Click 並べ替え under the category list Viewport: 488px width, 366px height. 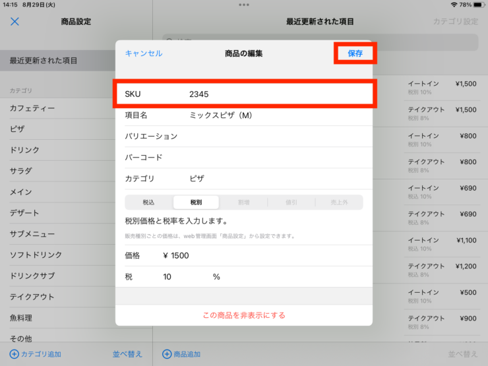tap(127, 354)
